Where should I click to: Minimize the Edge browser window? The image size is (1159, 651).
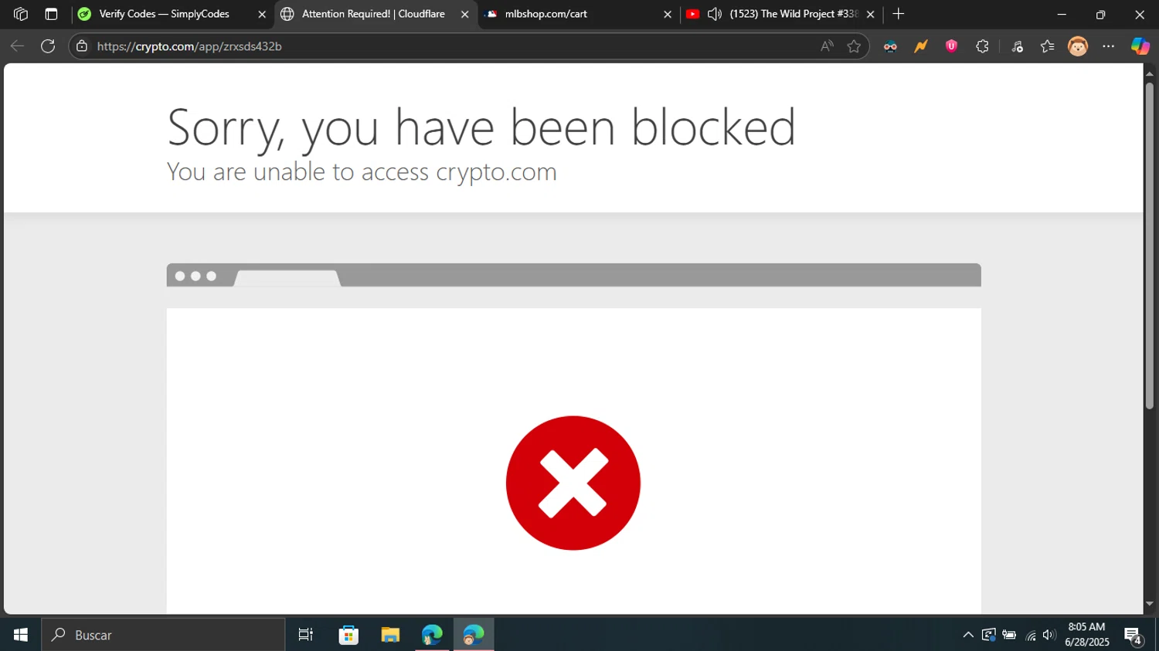(x=1062, y=14)
